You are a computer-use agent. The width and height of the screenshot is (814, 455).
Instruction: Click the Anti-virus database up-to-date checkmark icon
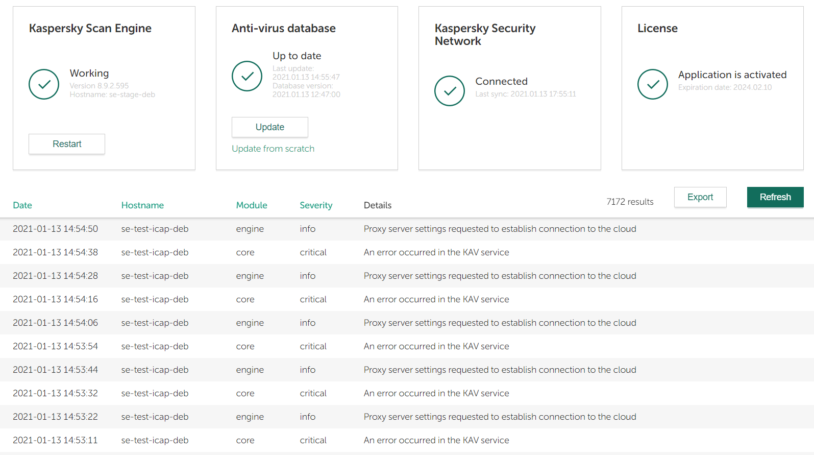[247, 76]
